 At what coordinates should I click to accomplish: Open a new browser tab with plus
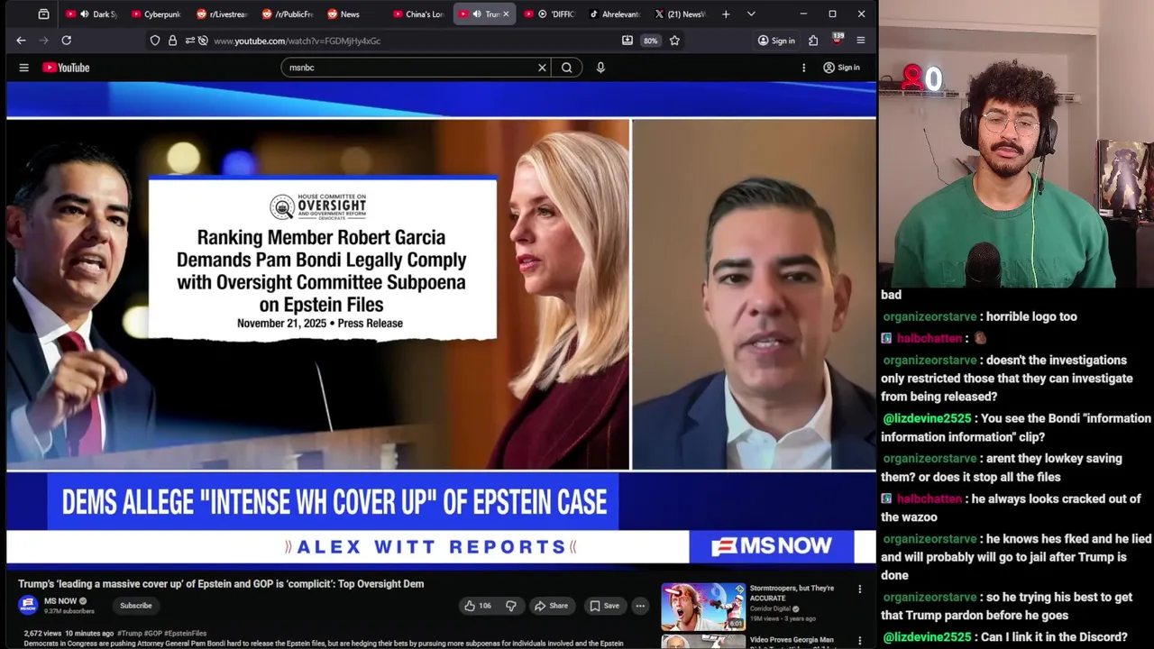click(726, 14)
